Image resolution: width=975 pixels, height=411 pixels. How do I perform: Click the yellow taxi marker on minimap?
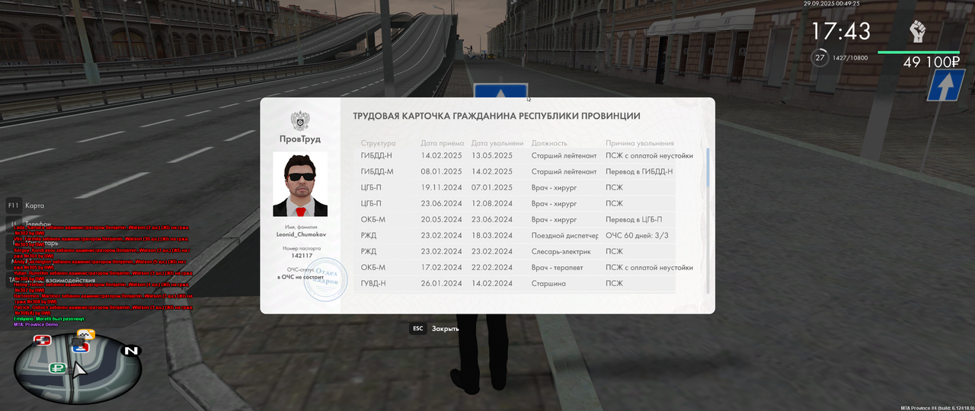(x=85, y=334)
